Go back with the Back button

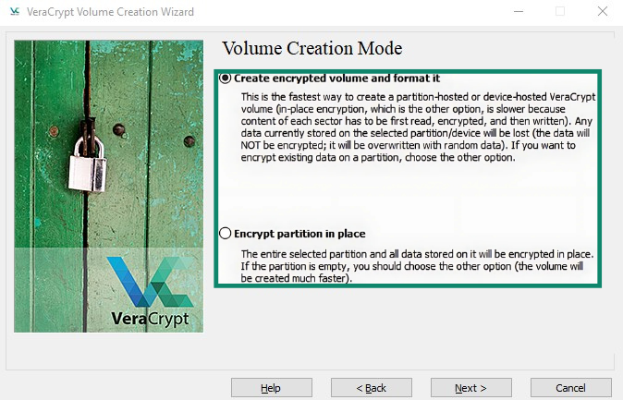pos(371,388)
